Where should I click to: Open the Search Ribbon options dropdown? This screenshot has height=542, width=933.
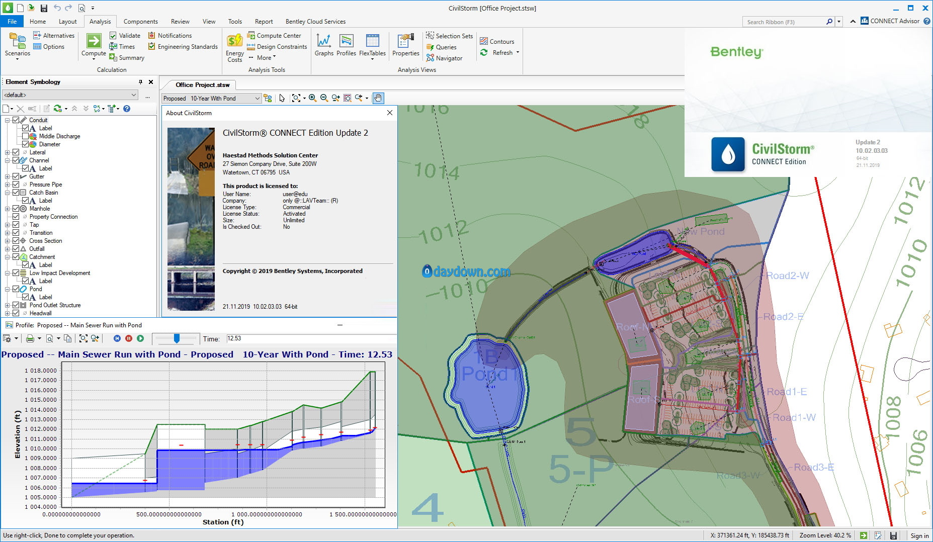tap(839, 22)
